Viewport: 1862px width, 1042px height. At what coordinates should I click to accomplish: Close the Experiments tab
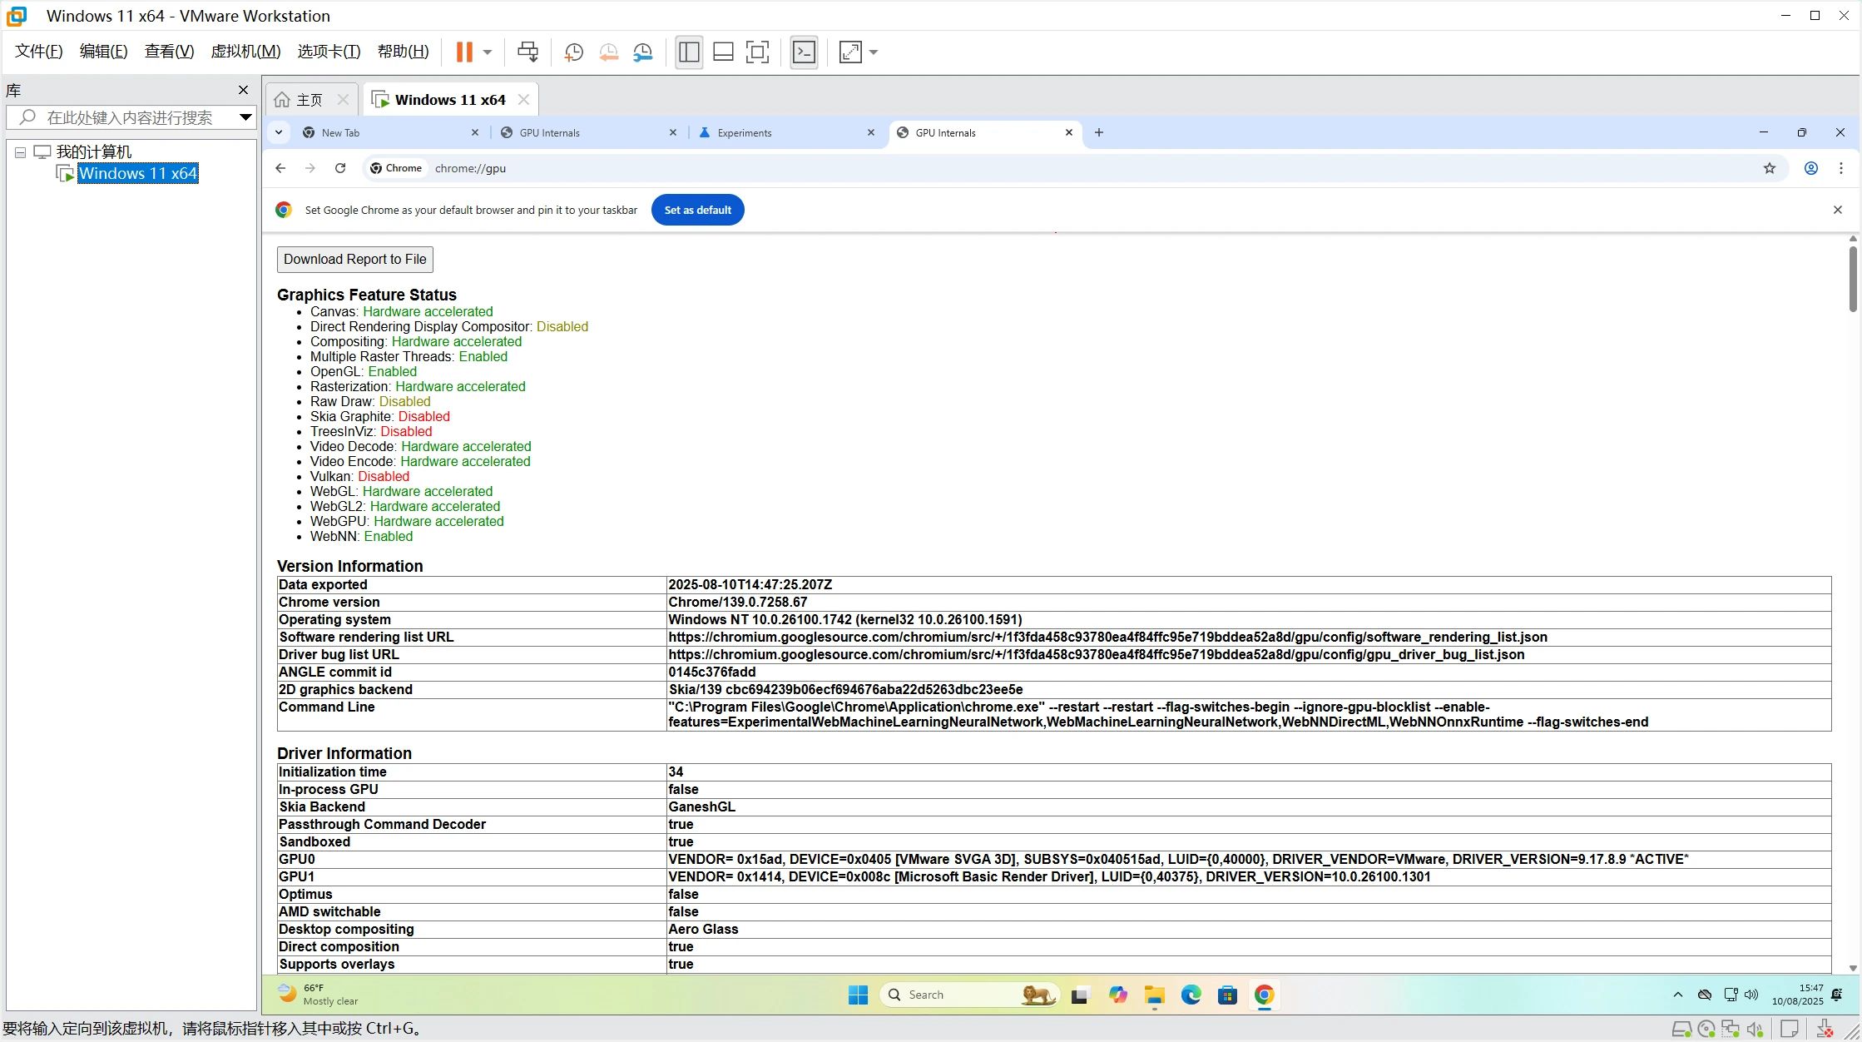pyautogui.click(x=871, y=132)
